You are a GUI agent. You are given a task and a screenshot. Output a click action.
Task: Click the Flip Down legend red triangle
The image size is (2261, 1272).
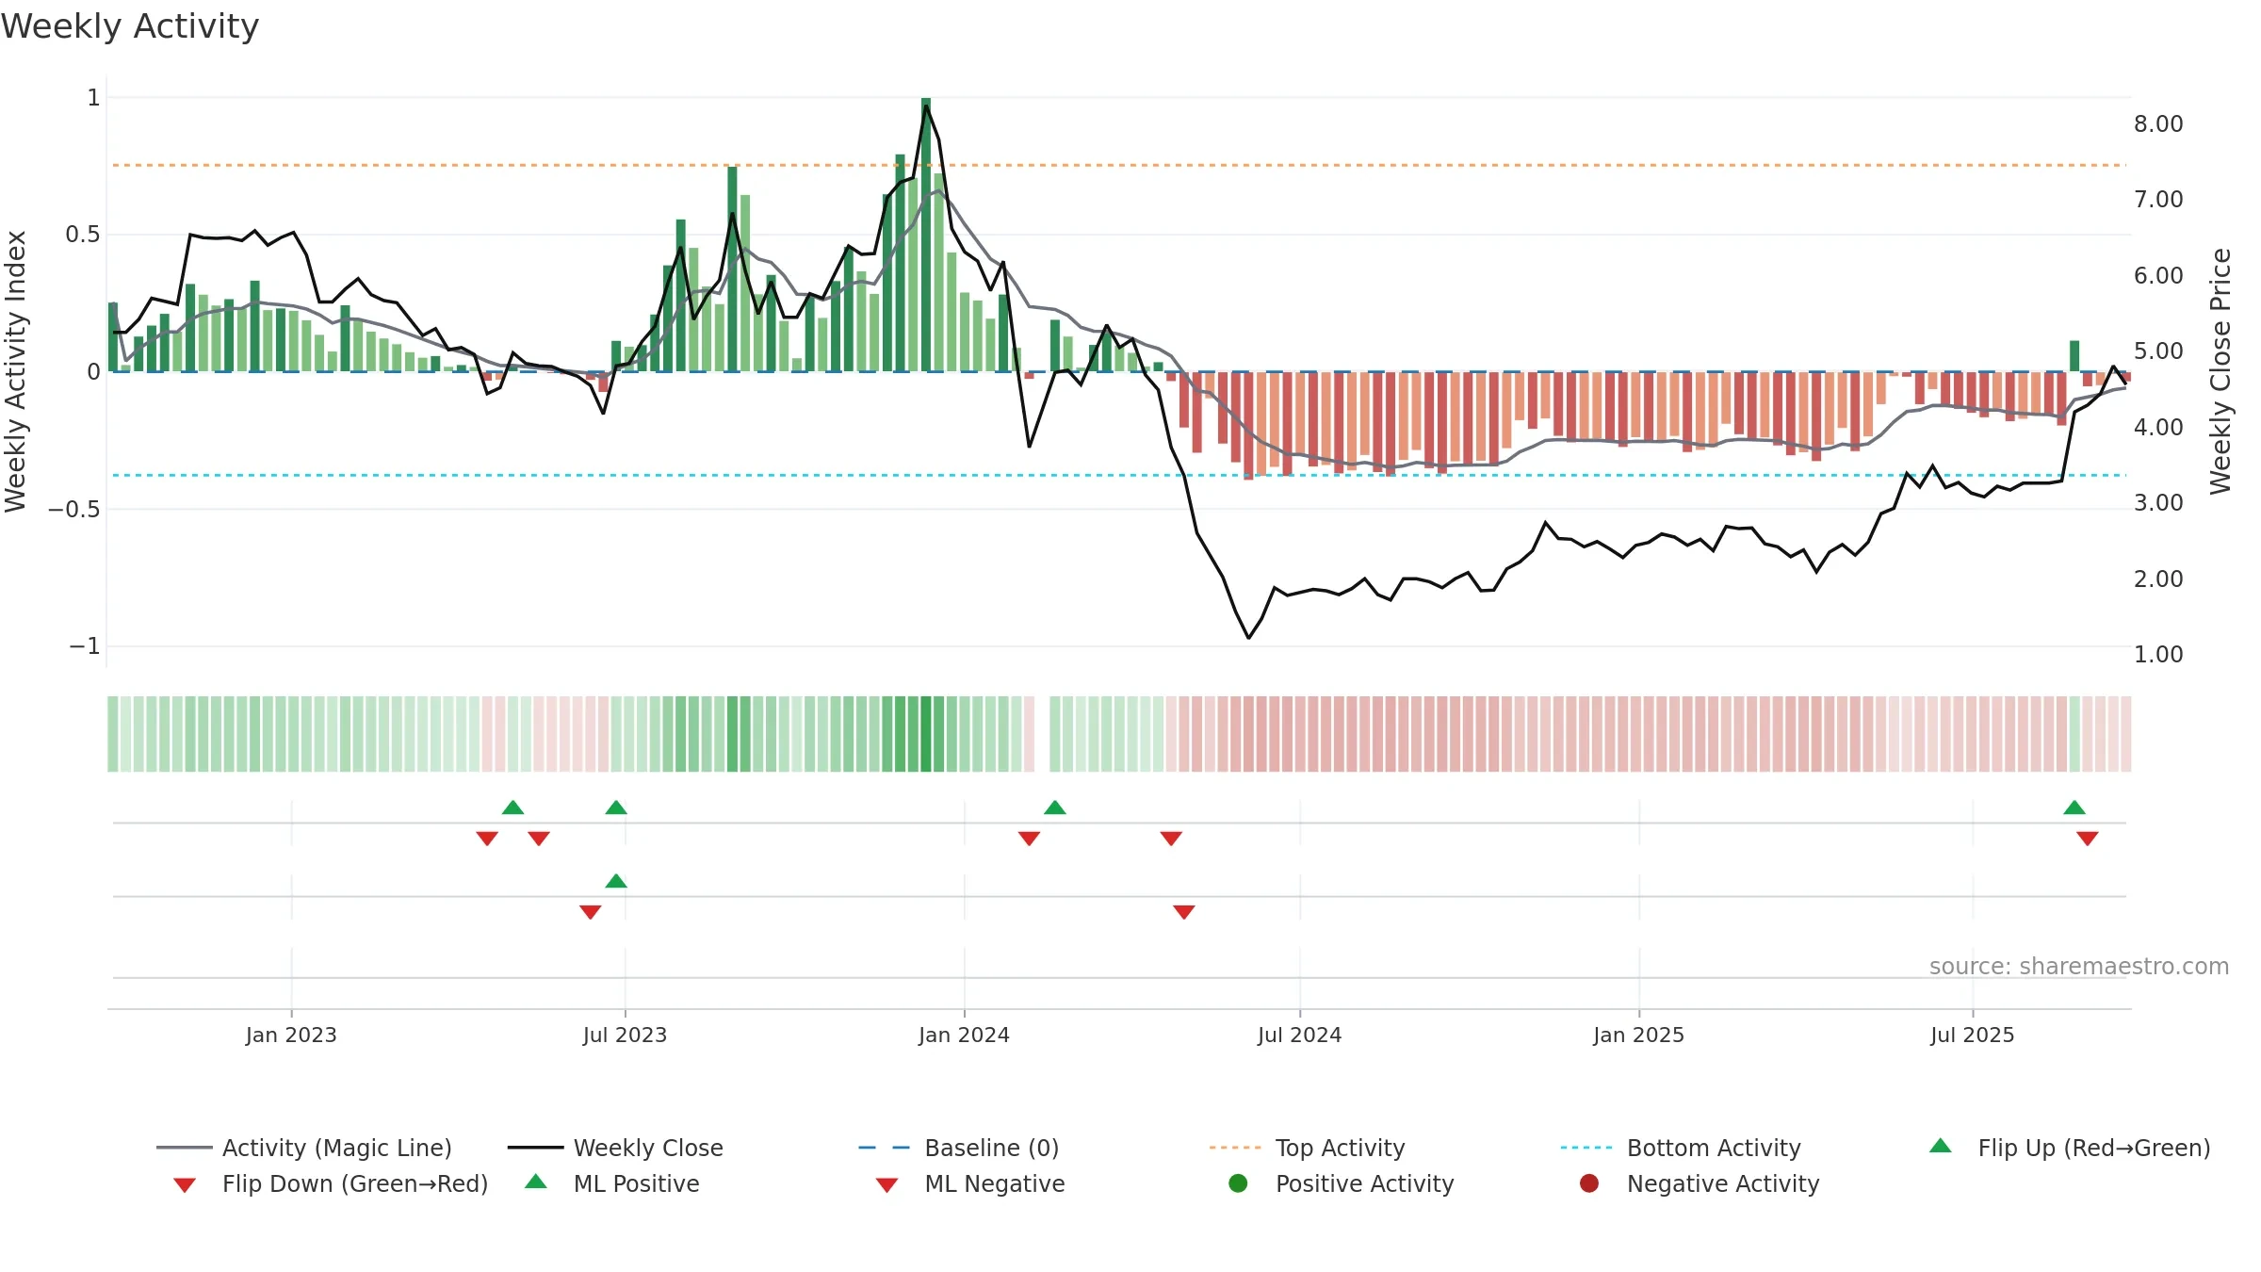(185, 1185)
